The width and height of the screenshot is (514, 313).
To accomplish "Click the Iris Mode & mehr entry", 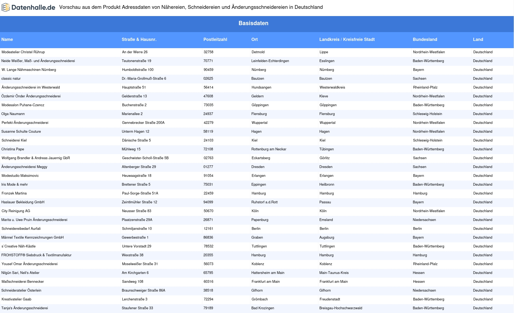I will [x=15, y=184].
